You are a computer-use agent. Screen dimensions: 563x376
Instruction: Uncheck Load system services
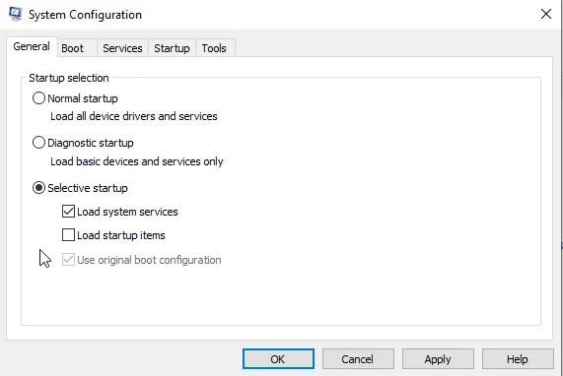click(68, 212)
